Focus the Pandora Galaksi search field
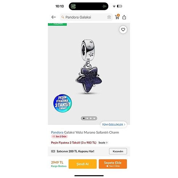Image resolution: width=178 pixels, height=178 pixels. tap(86, 17)
